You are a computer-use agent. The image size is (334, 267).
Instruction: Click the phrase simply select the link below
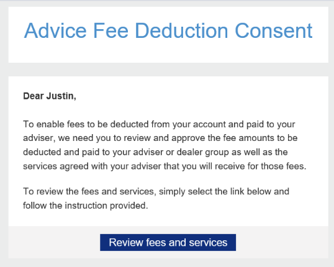(x=215, y=192)
